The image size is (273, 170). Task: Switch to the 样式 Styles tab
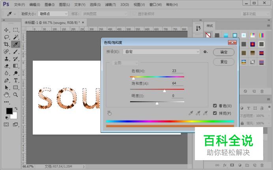(x=209, y=26)
